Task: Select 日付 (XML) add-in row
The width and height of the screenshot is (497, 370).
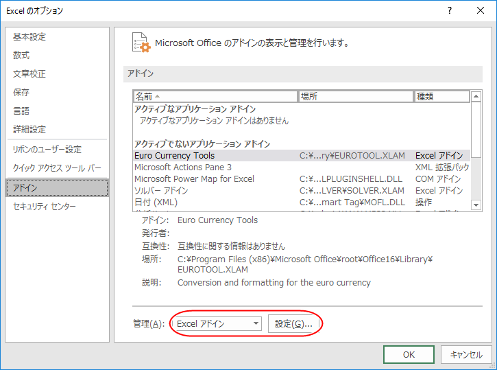Action: coord(302,203)
